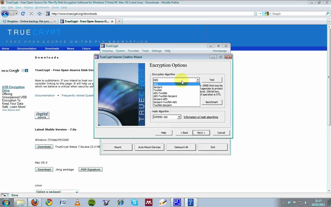Click Next in the wizard
Viewport: 331px width, 207px height.
pos(201,133)
